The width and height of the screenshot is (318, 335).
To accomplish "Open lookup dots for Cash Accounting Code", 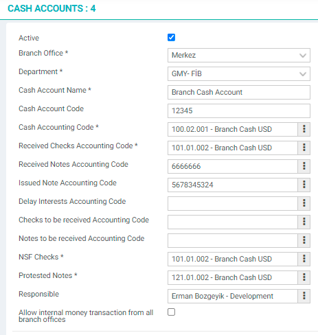I will click(x=304, y=129).
